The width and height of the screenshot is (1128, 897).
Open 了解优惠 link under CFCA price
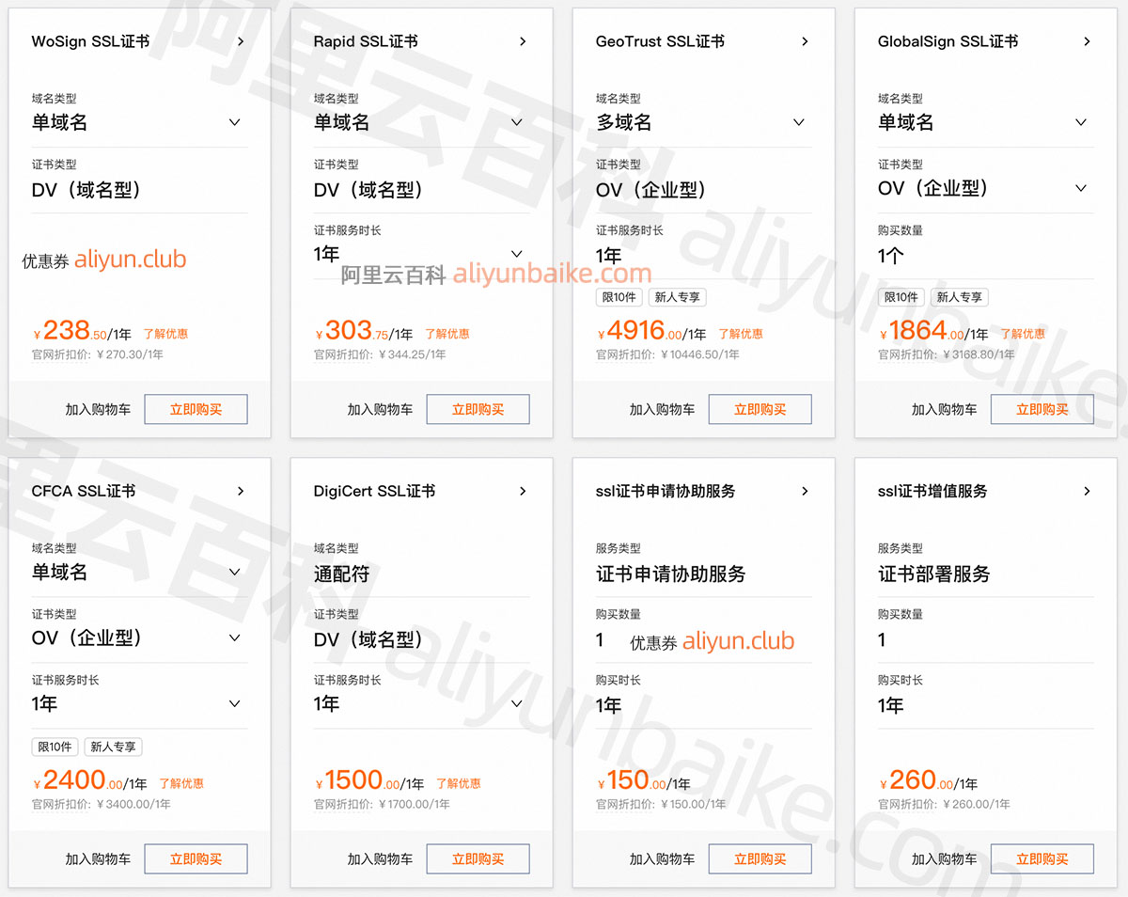click(x=181, y=783)
